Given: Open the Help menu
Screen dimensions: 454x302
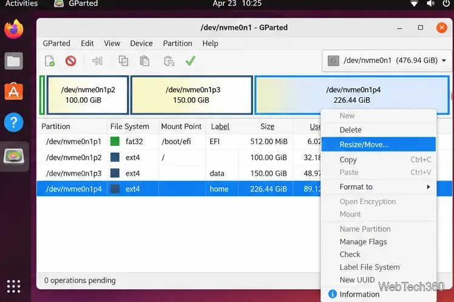Looking at the screenshot, I should pyautogui.click(x=210, y=44).
